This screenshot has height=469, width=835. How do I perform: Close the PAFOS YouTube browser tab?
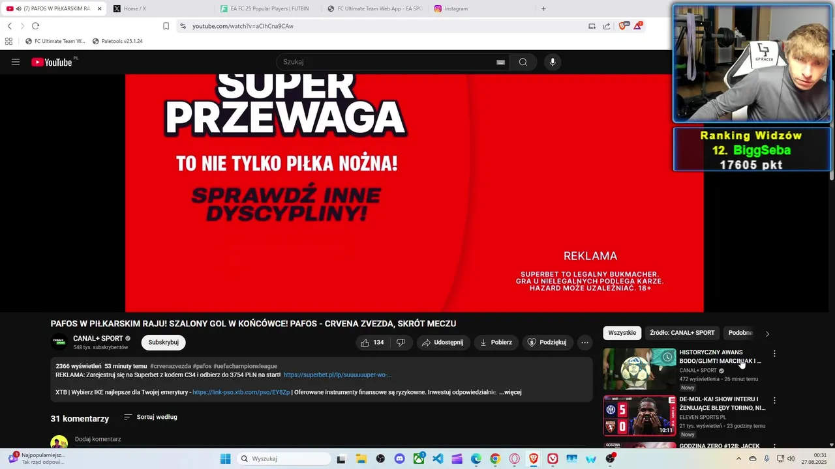pyautogui.click(x=99, y=8)
